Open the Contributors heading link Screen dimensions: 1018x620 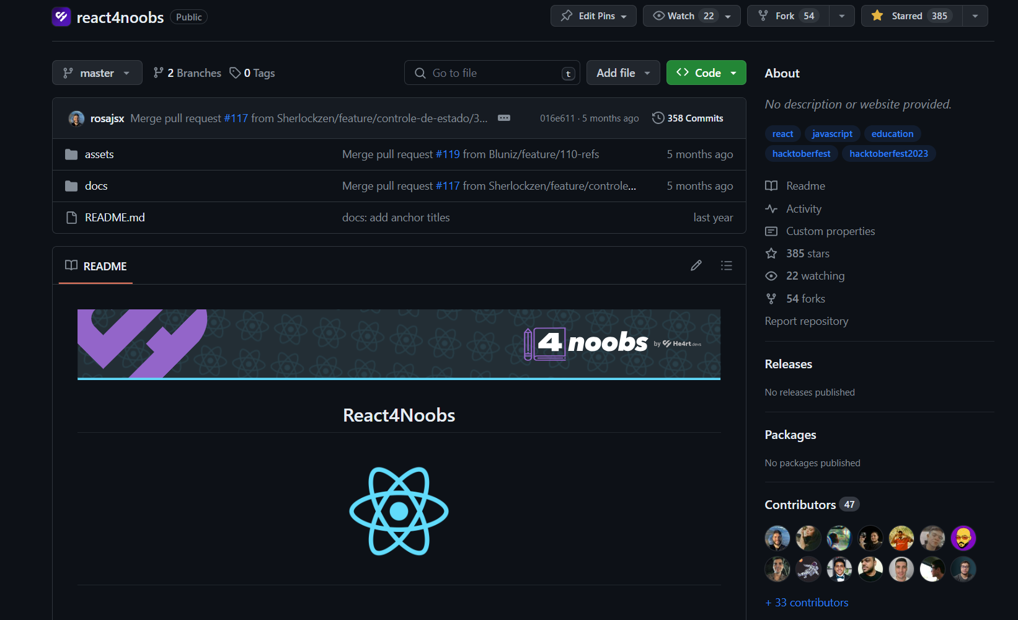[812, 505]
